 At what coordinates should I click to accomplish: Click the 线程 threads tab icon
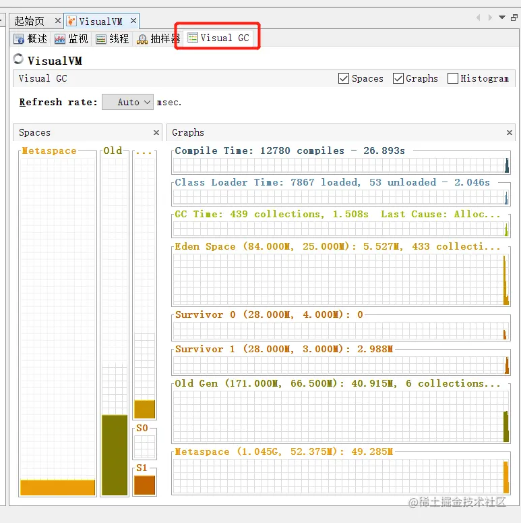coord(101,39)
